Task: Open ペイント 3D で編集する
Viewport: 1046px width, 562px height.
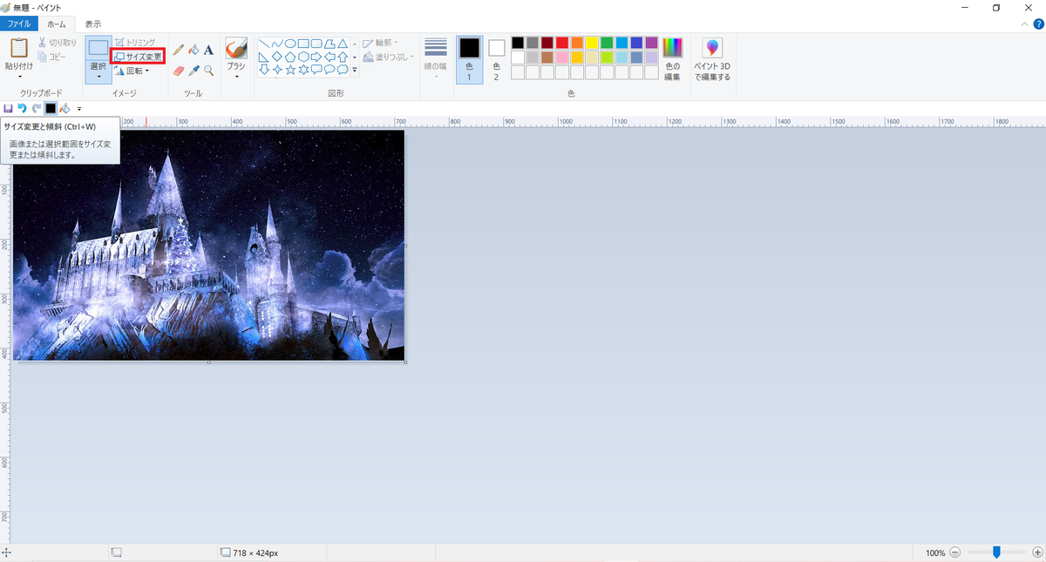Action: [x=712, y=59]
